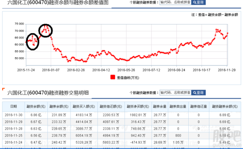Click the orange corner icon beside 交易明细 title
243x149 pixels.
pyautogui.click(x=3, y=89)
